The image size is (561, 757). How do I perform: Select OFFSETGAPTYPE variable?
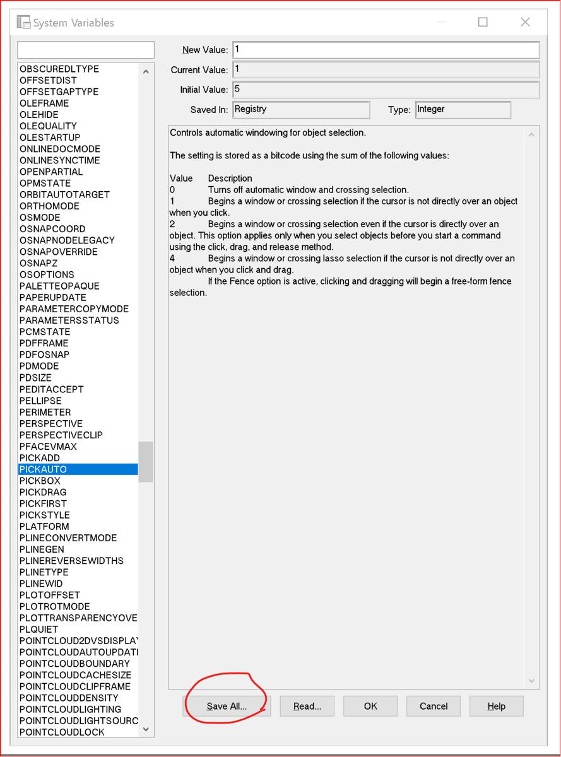pyautogui.click(x=59, y=91)
